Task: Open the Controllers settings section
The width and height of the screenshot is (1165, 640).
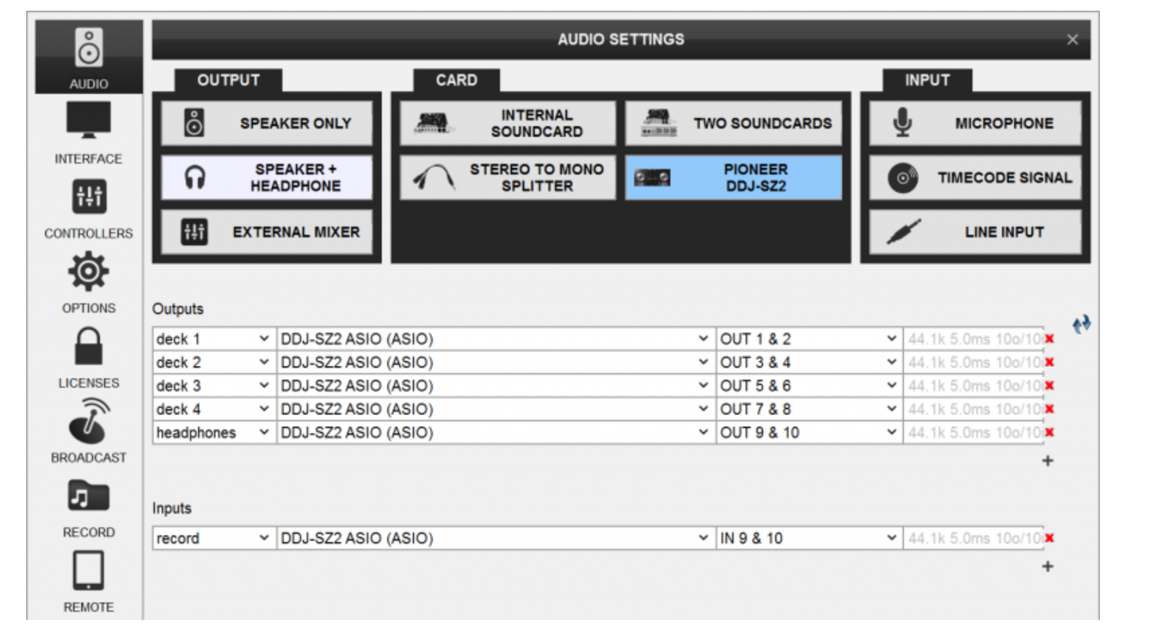Action: coord(89,208)
